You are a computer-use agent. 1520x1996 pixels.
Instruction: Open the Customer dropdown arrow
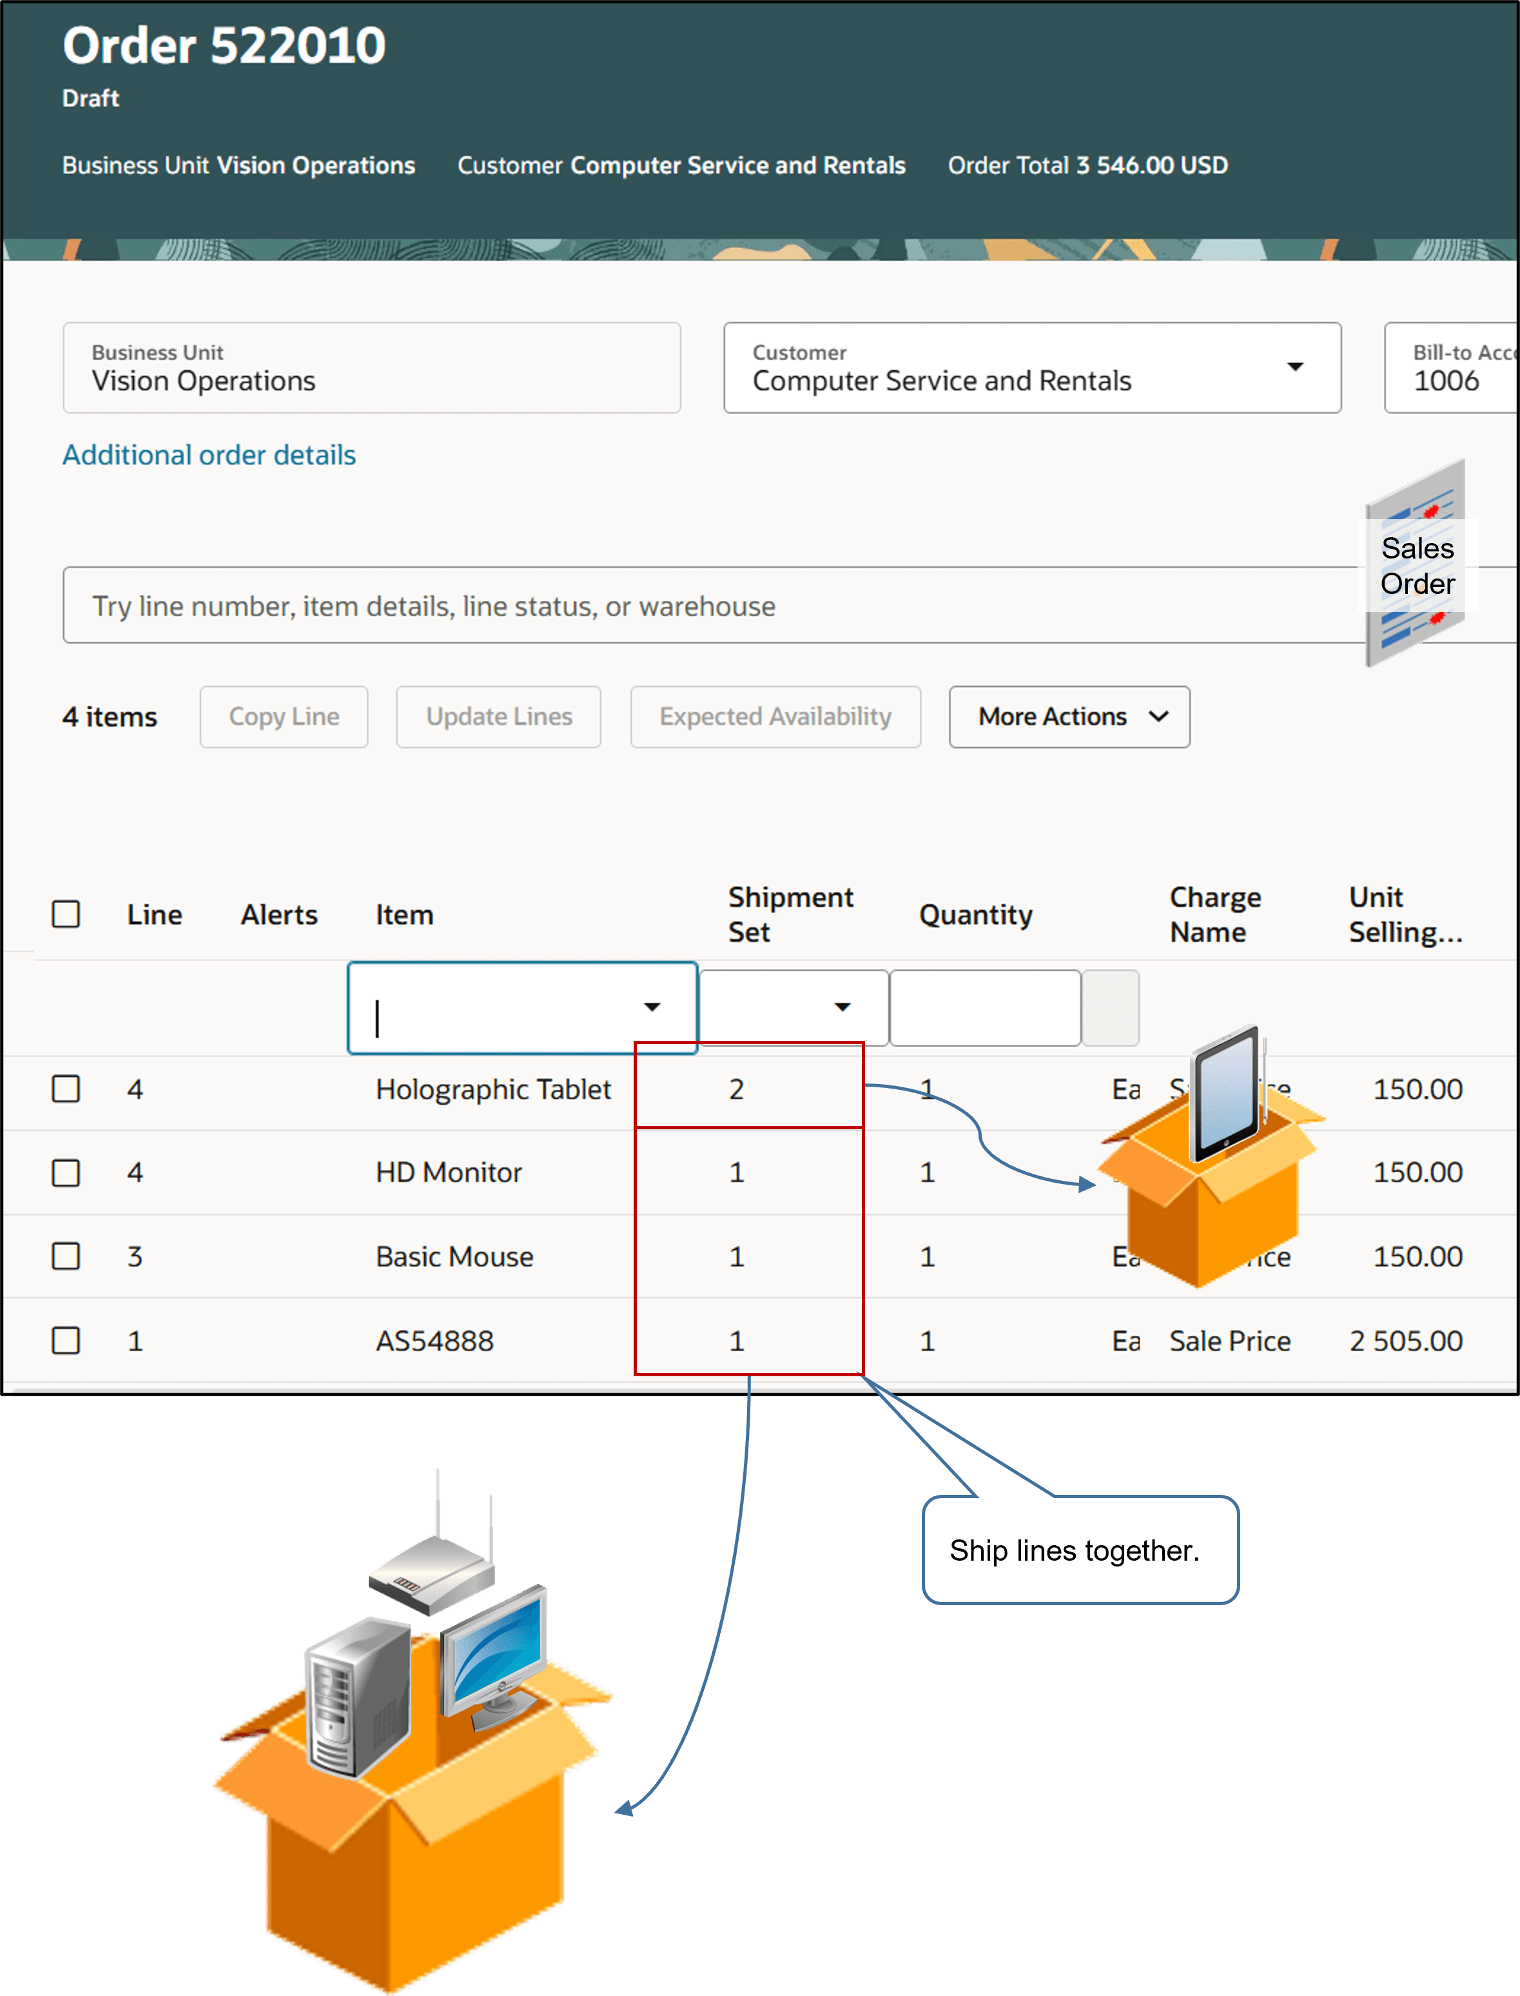click(x=1296, y=368)
